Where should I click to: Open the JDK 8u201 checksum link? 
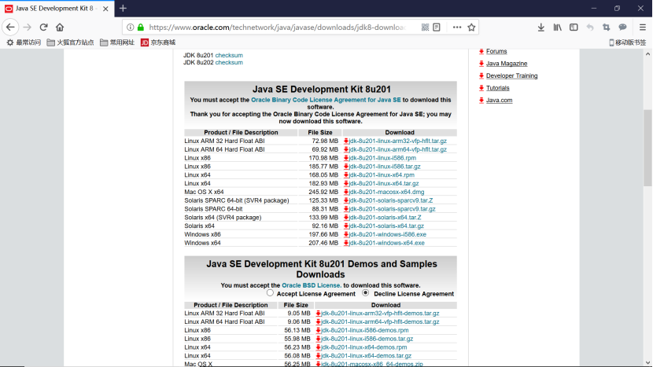click(x=229, y=55)
